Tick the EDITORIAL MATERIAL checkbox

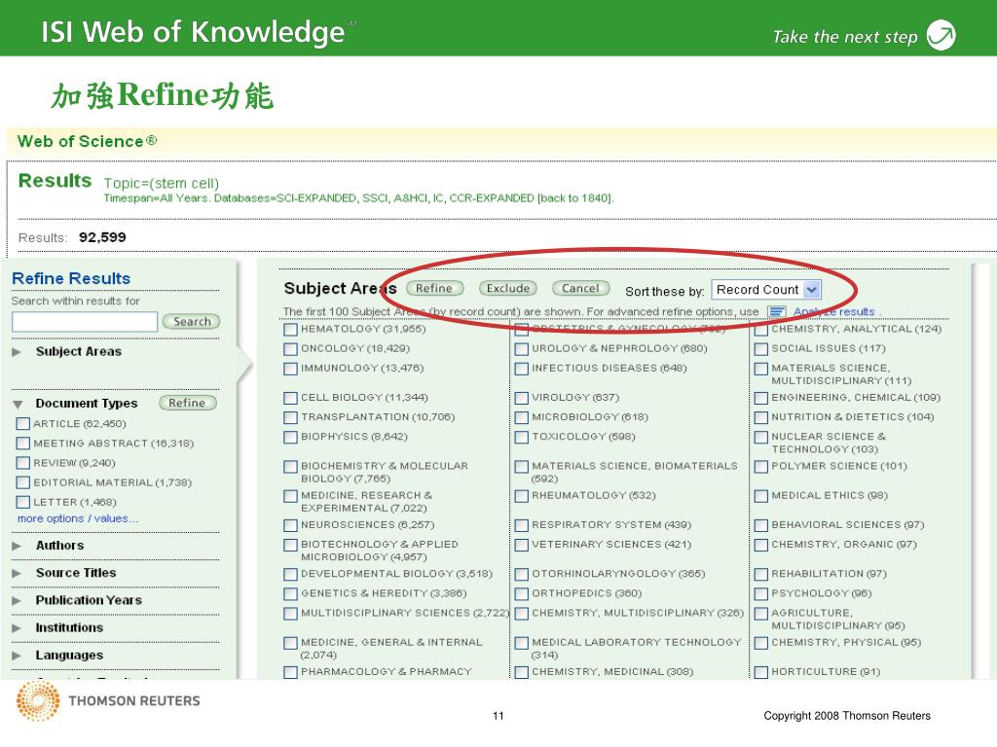click(23, 482)
